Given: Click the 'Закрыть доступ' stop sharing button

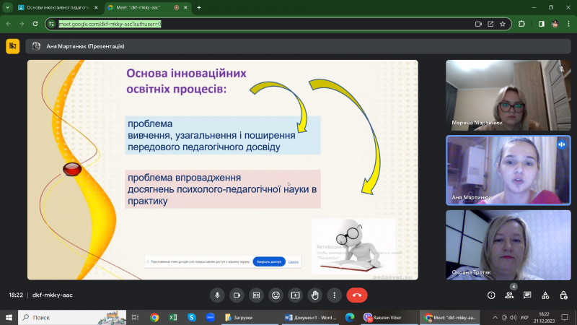Looking at the screenshot, I should [269, 261].
